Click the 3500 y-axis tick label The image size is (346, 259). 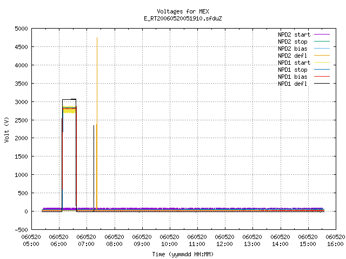(21, 84)
